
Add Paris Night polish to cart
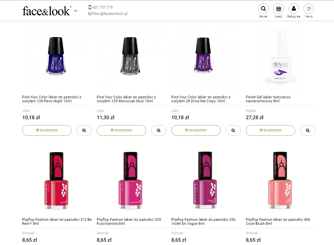[47, 130]
